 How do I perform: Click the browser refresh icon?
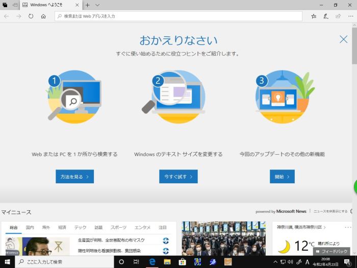point(31,16)
